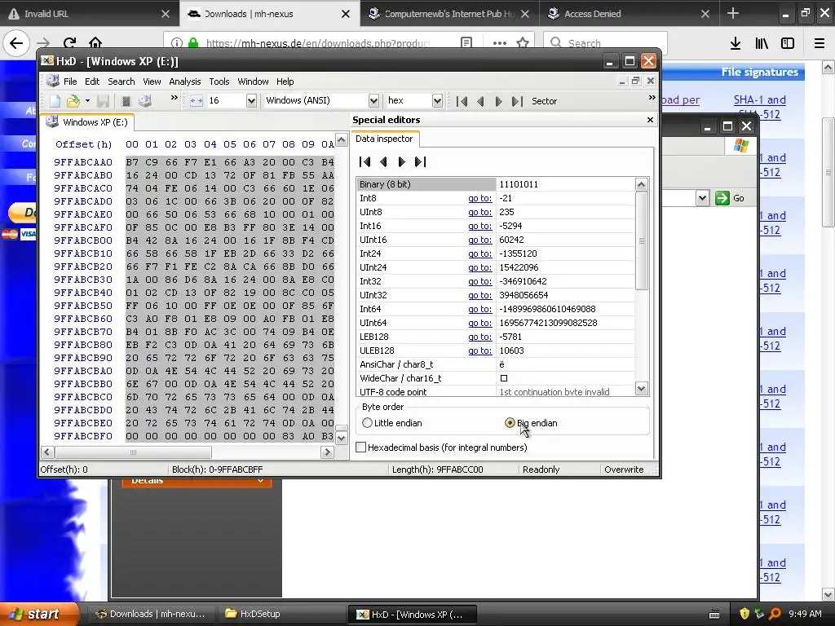Go to previous sector in HxD toolbar

480,101
